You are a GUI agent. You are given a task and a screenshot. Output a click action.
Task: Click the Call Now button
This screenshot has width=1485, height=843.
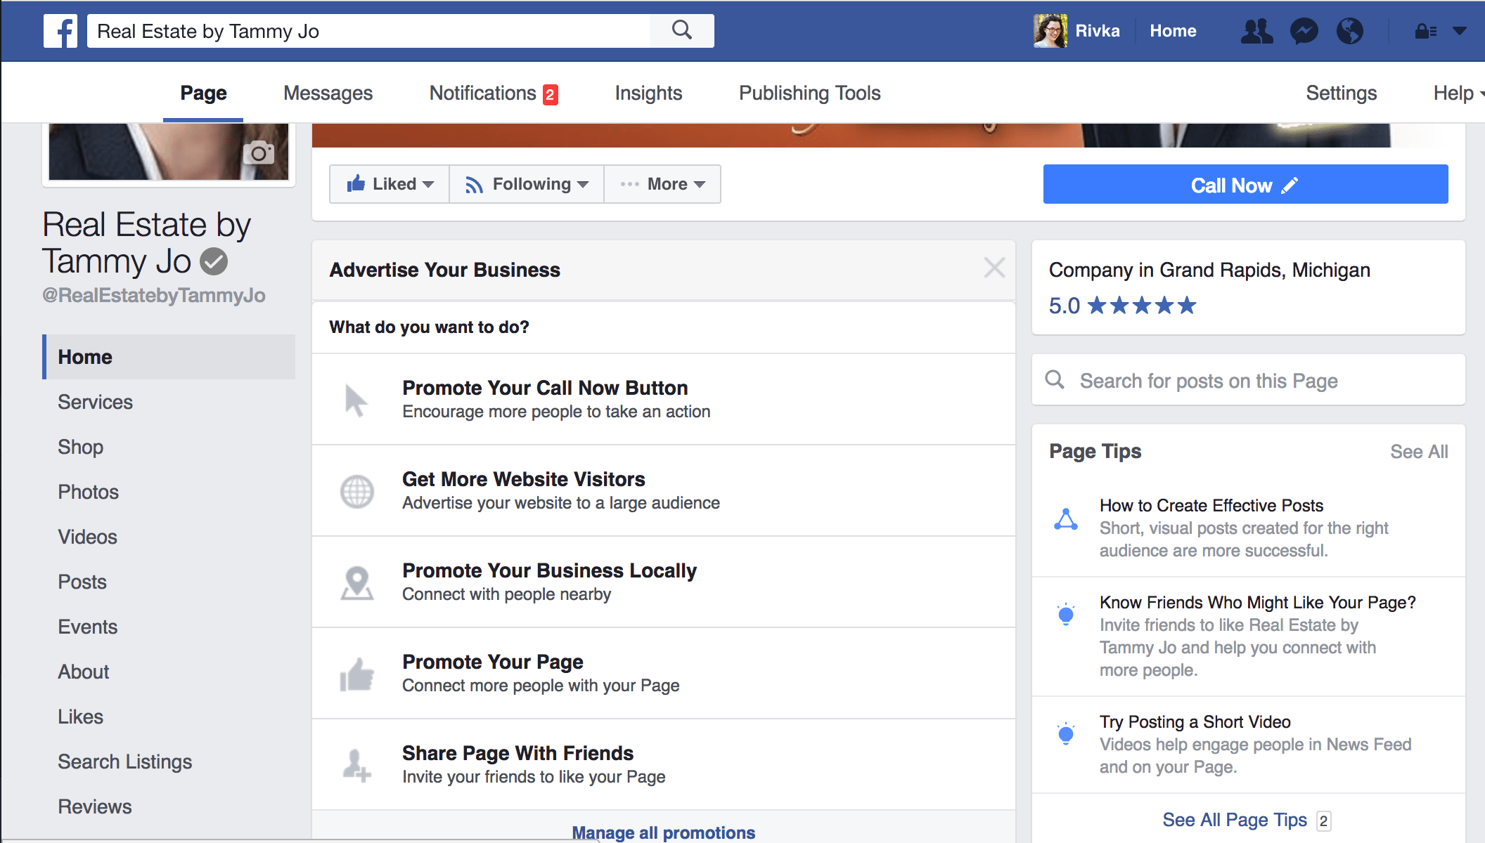point(1247,185)
